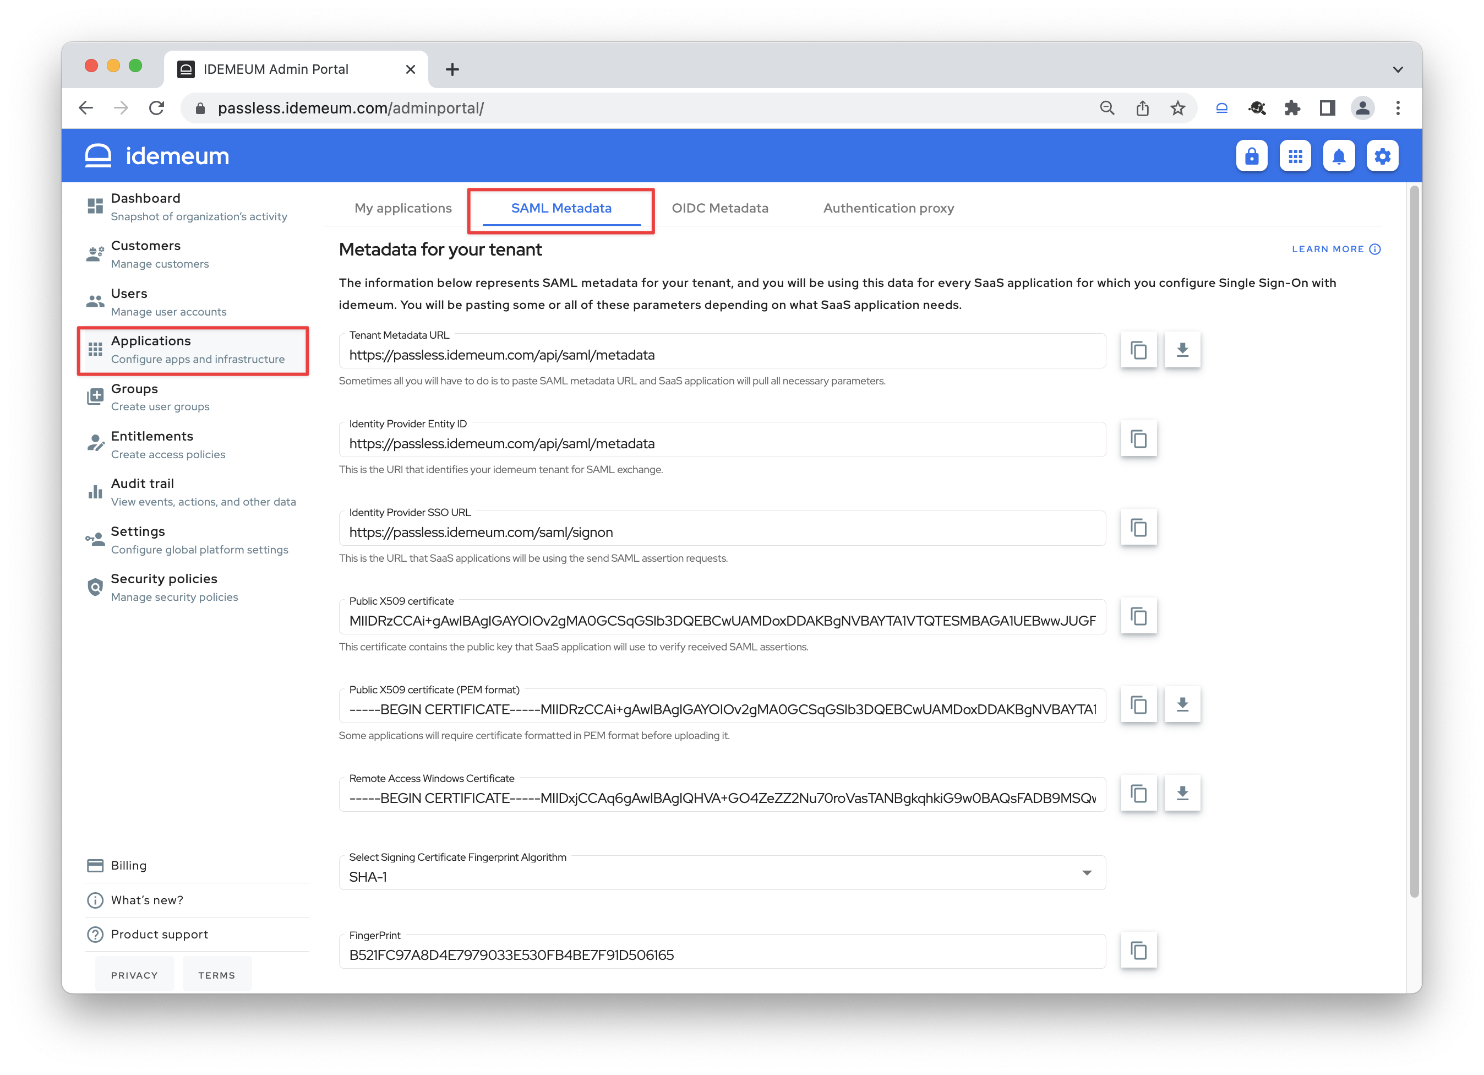Screen dimensions: 1484x1075
Task: Click the PEM format certificate field
Action: pos(722,707)
